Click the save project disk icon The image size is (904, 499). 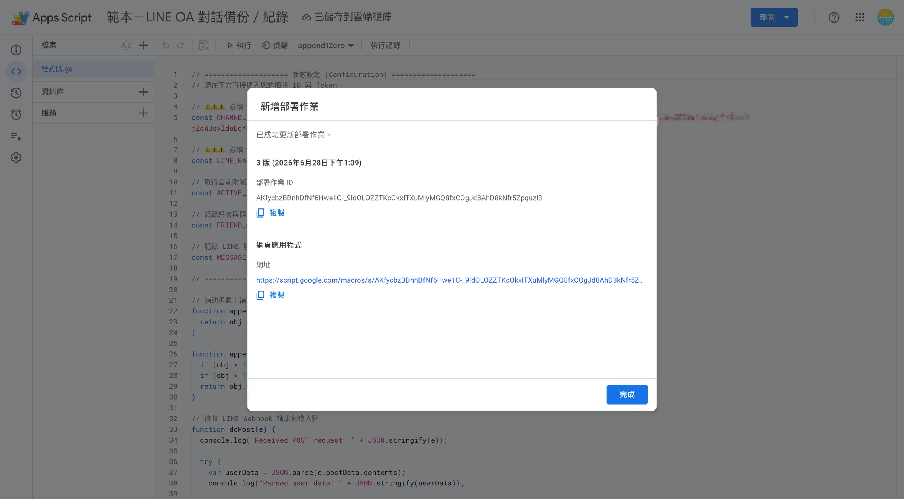tap(204, 45)
